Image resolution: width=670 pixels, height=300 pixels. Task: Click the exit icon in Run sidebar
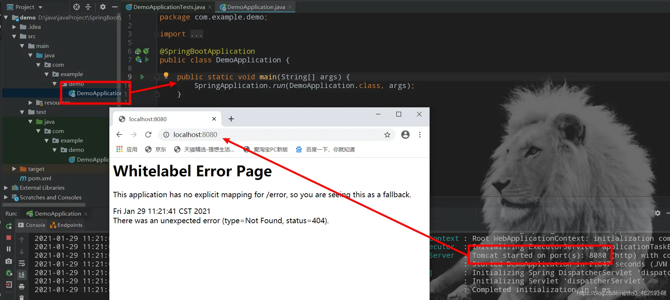click(9, 285)
